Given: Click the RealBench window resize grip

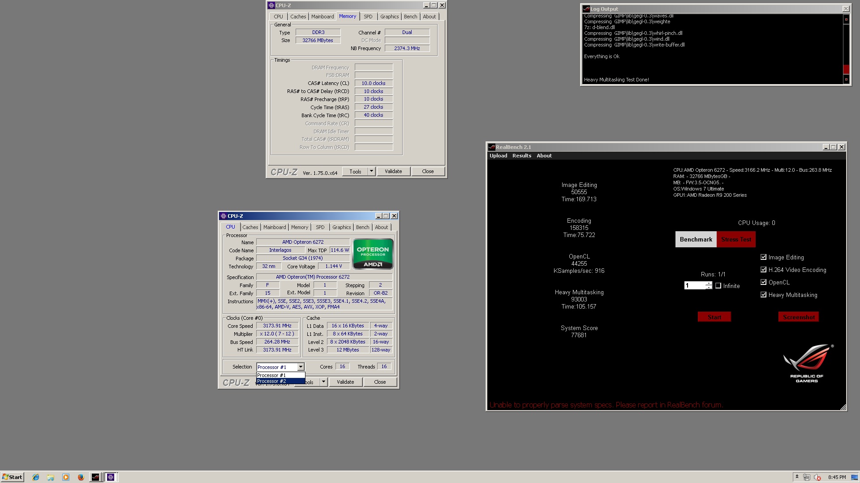Looking at the screenshot, I should point(843,407).
